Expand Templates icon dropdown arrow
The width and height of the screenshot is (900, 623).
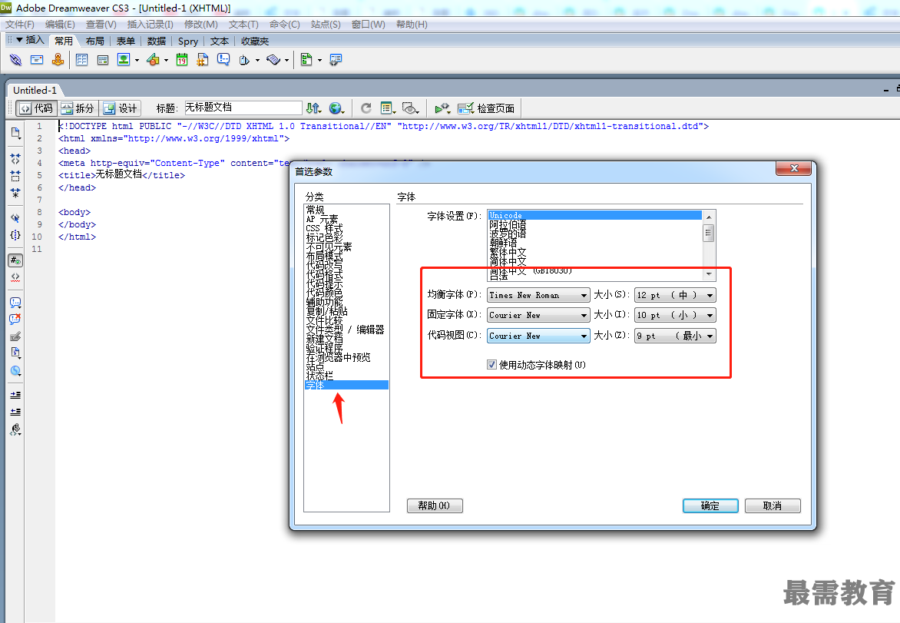319,60
